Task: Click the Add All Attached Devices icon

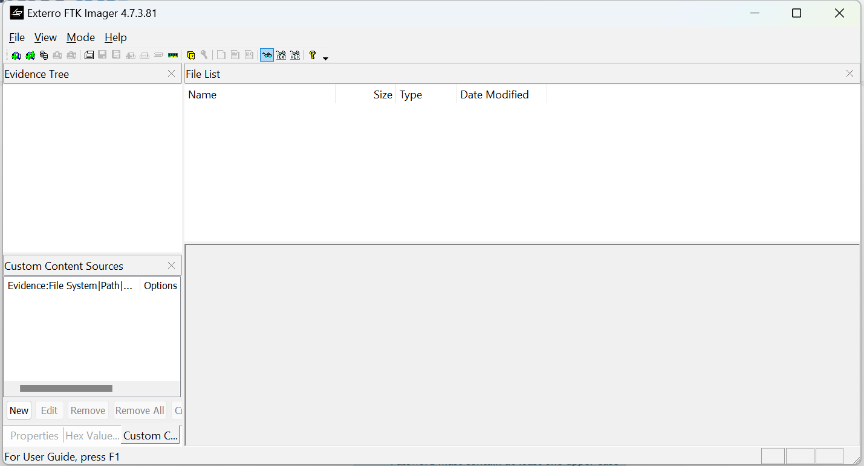Action: pyautogui.click(x=30, y=56)
